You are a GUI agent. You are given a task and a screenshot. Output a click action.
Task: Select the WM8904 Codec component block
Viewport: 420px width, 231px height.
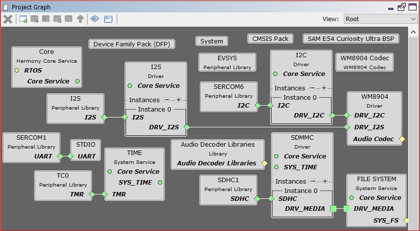click(x=365, y=62)
